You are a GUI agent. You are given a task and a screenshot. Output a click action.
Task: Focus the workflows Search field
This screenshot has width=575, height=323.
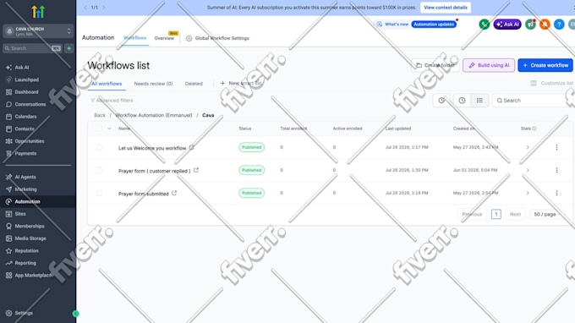534,101
